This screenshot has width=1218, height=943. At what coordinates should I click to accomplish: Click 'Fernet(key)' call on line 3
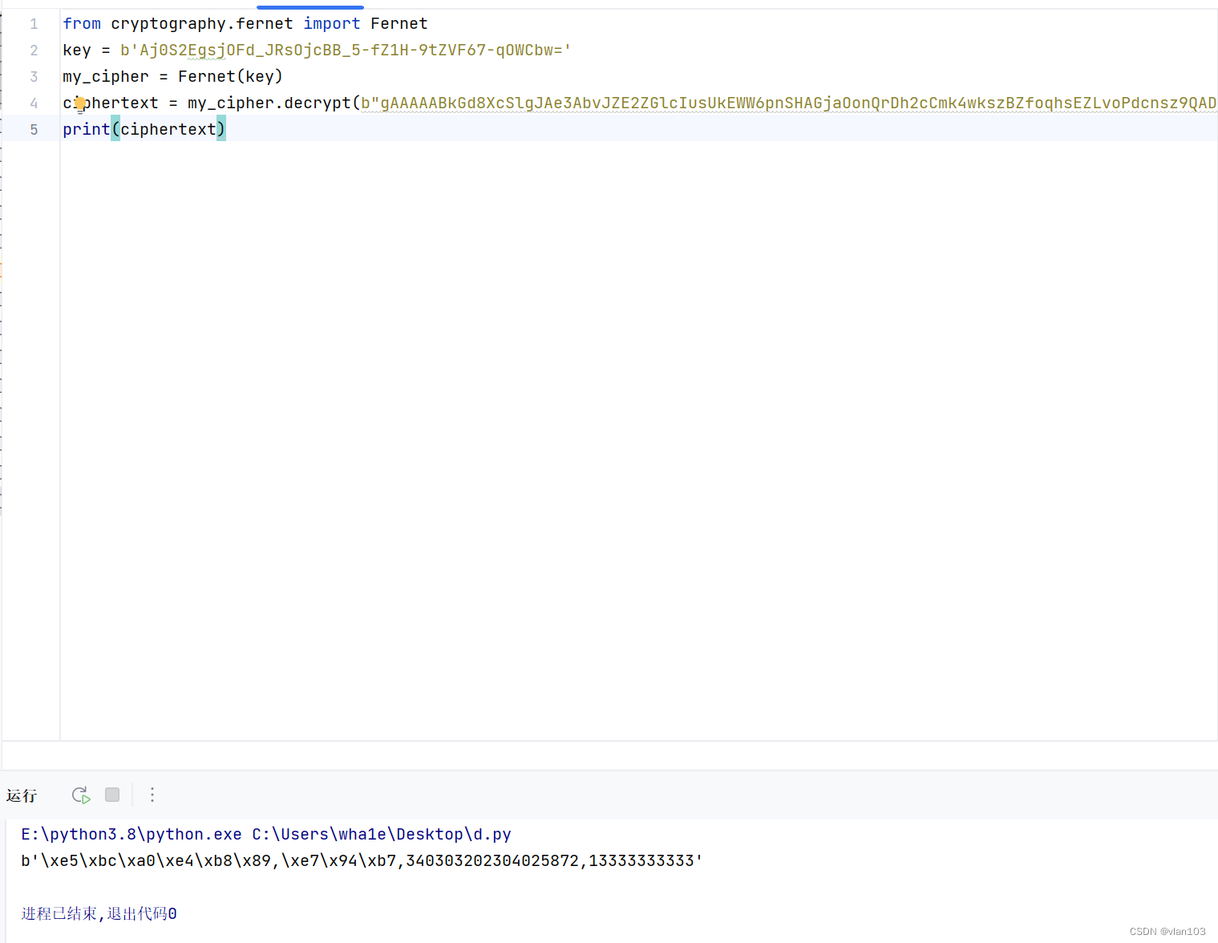(230, 77)
